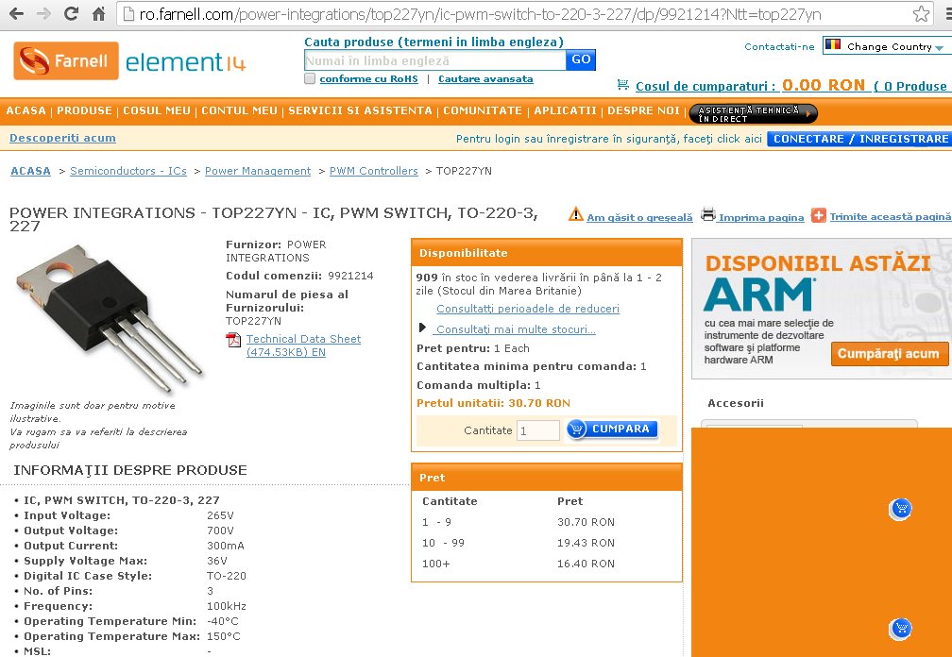
Task: Click the PDF data sheet icon
Action: pyautogui.click(x=233, y=341)
